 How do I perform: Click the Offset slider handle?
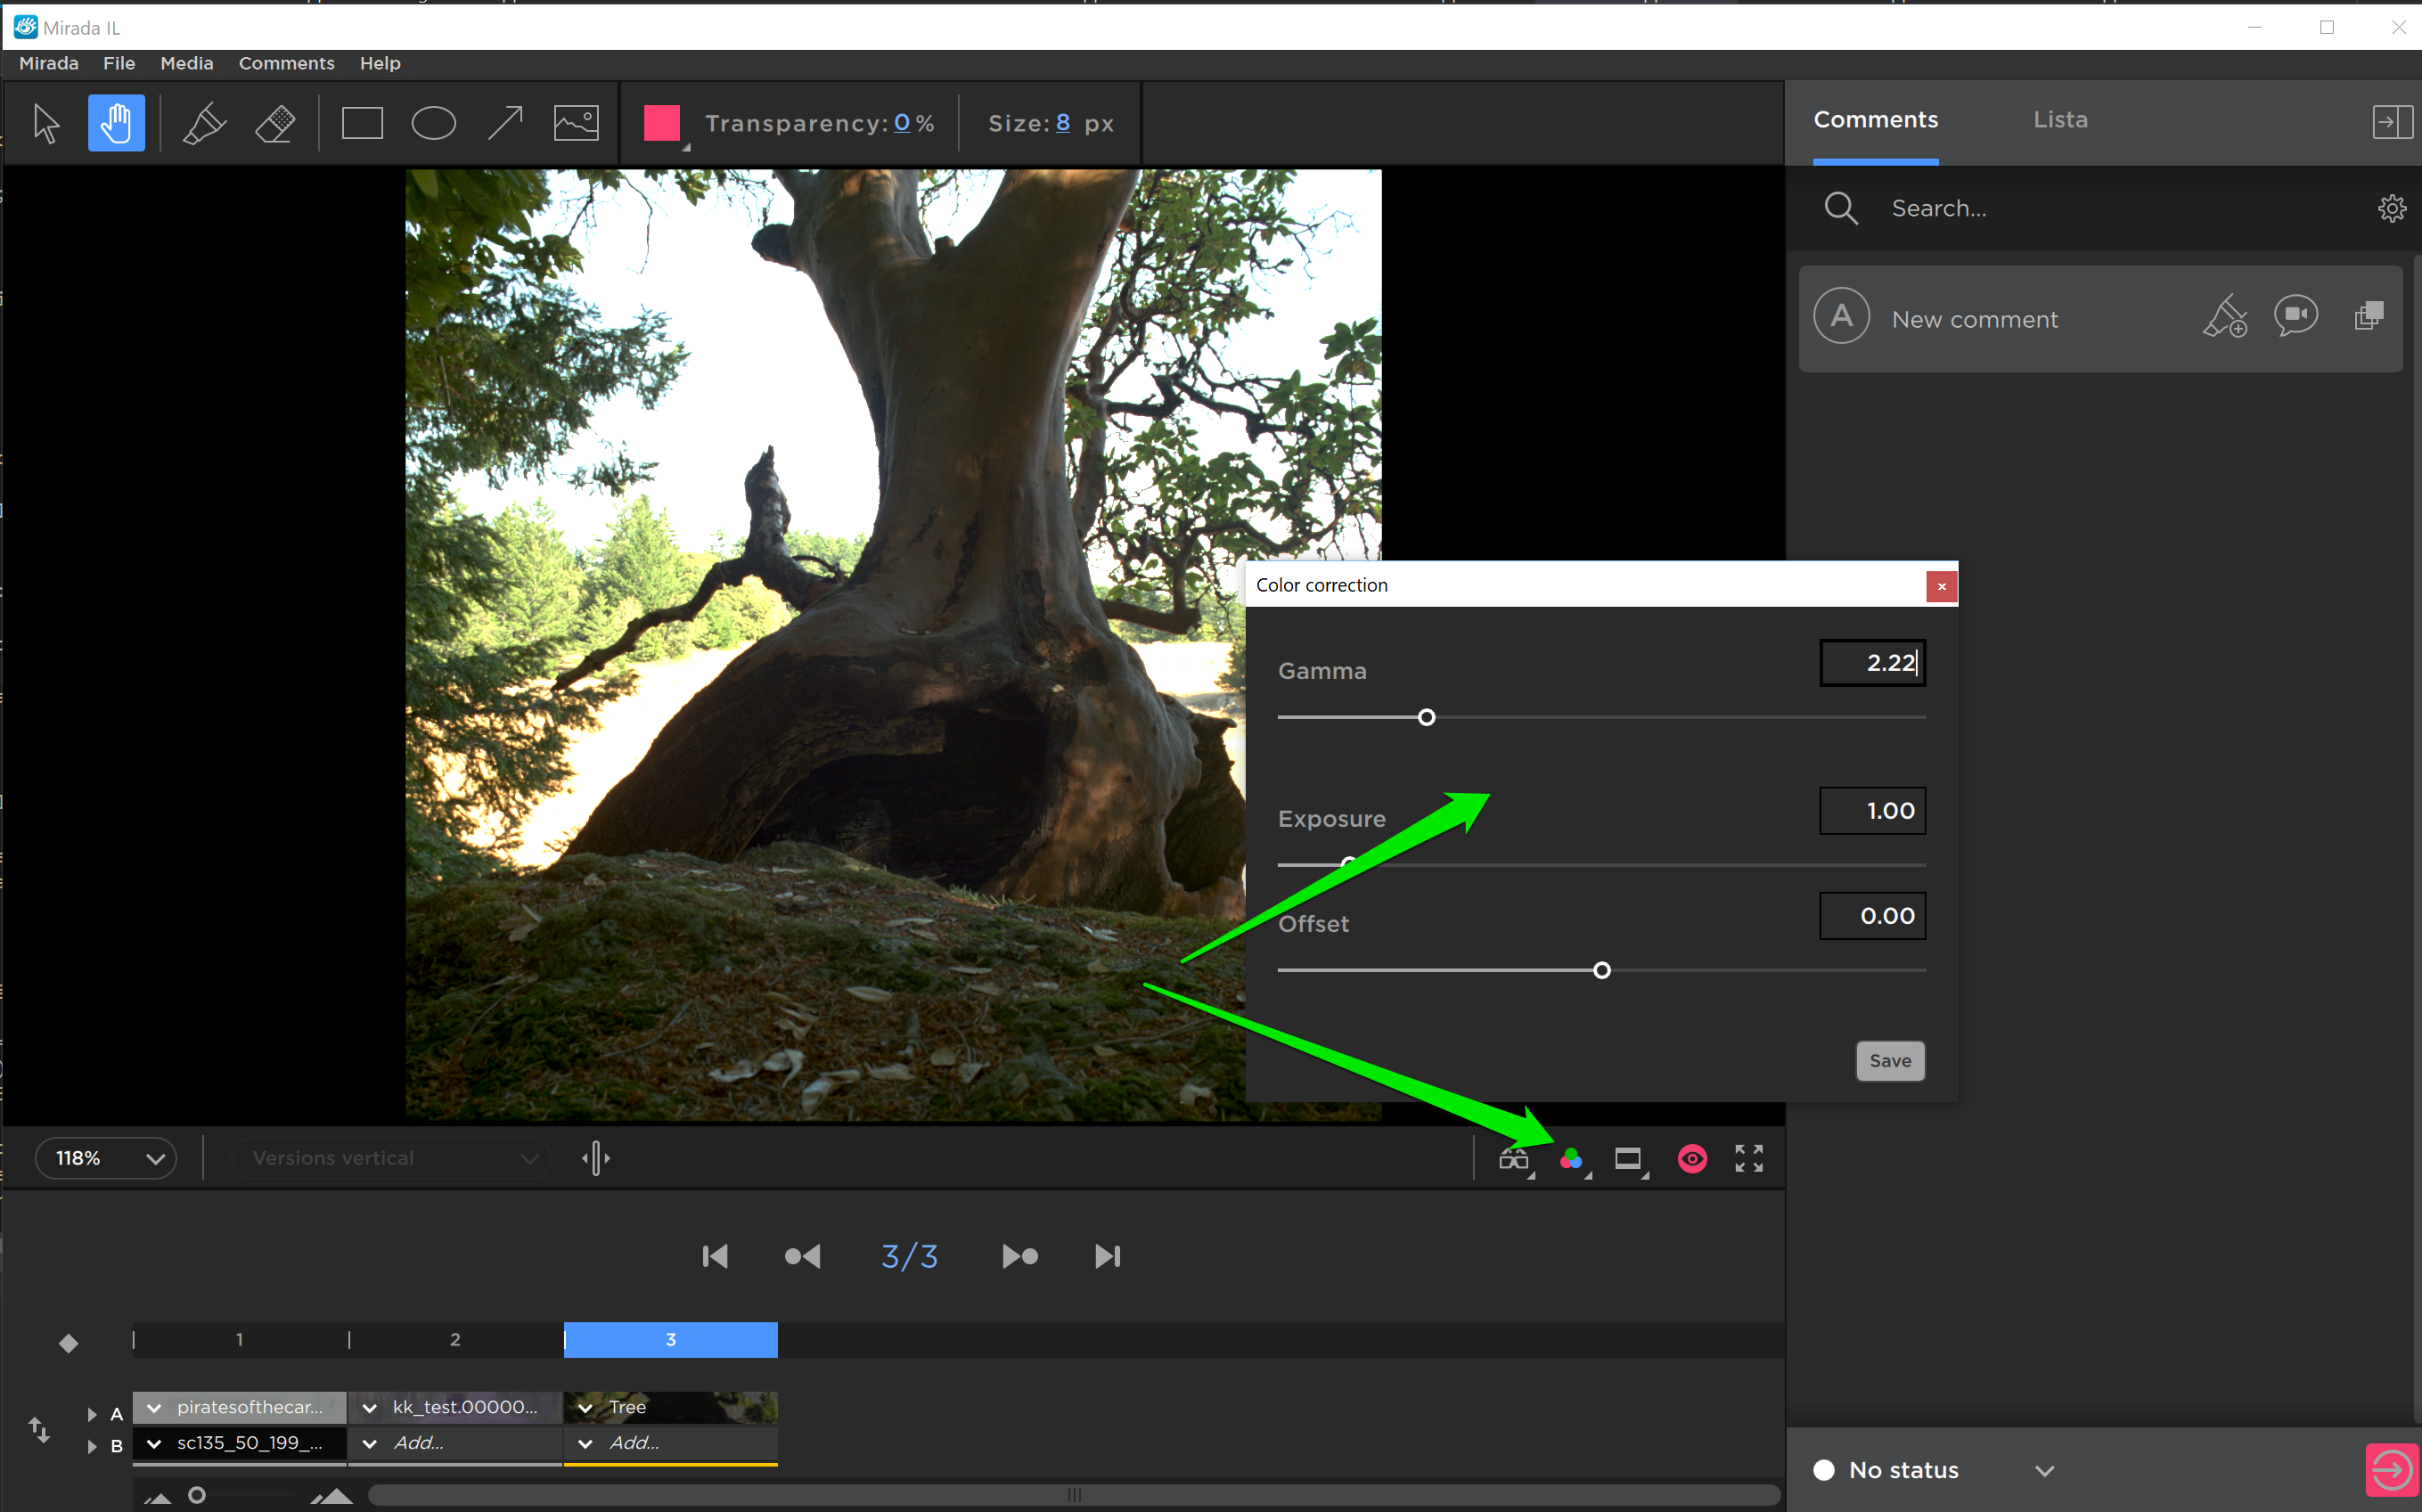[1601, 970]
